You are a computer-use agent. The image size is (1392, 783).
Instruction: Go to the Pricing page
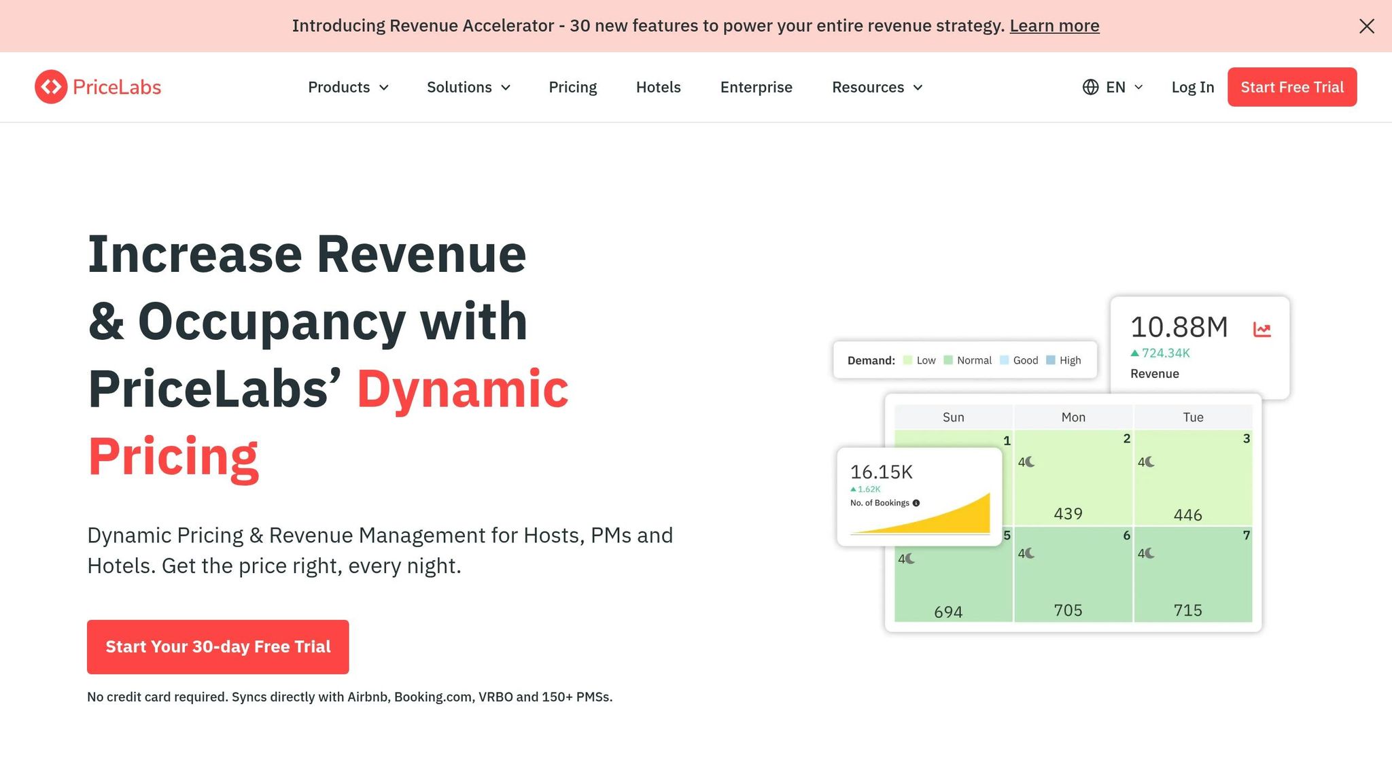(x=573, y=87)
